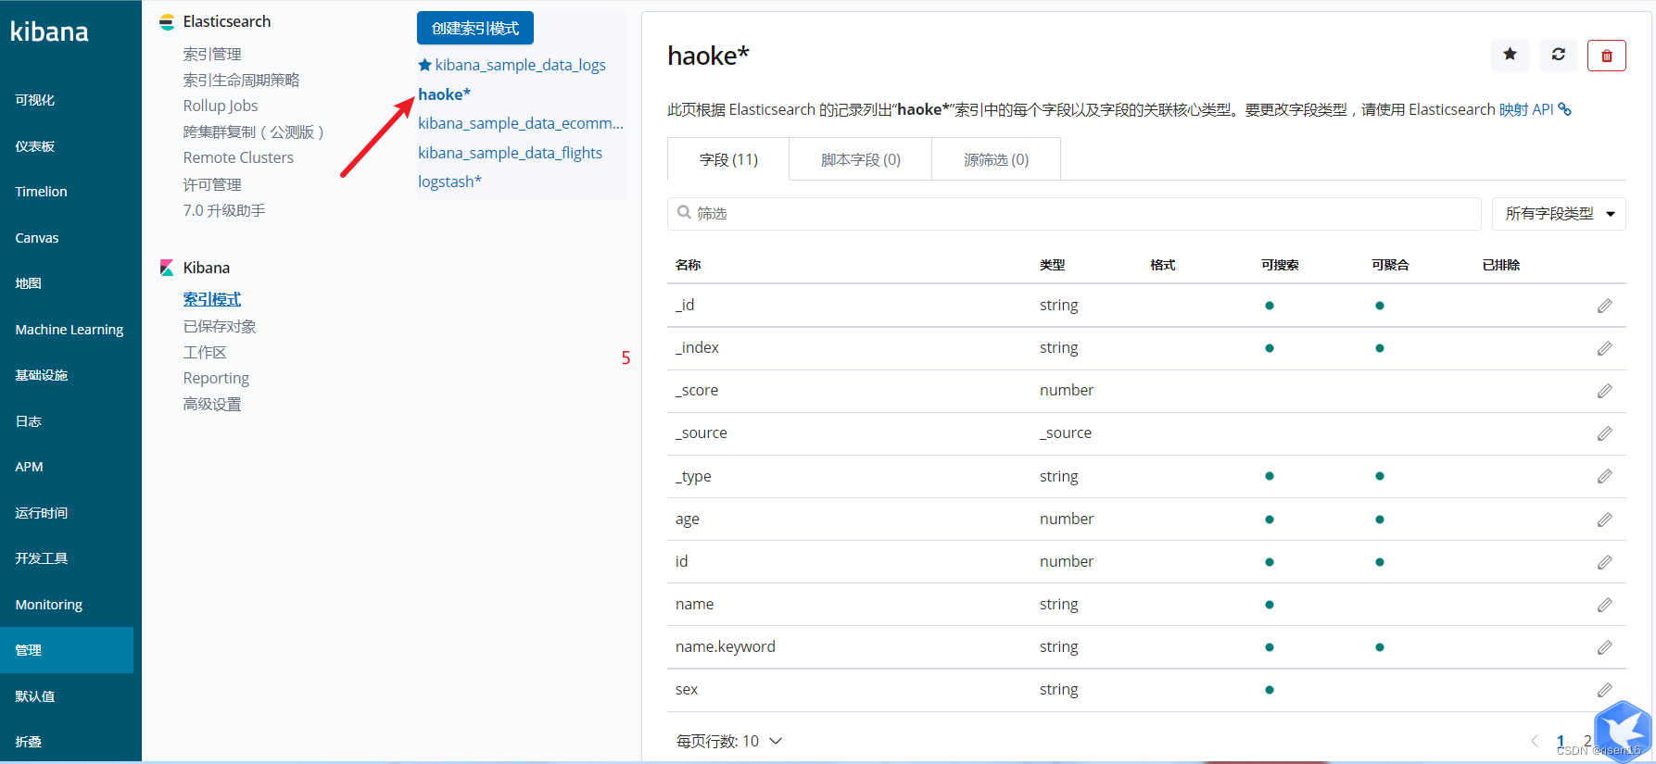Open Timelion in the sidebar
This screenshot has width=1656, height=764.
42,192
